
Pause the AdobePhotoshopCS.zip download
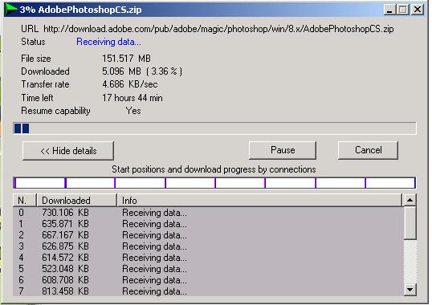(x=283, y=150)
